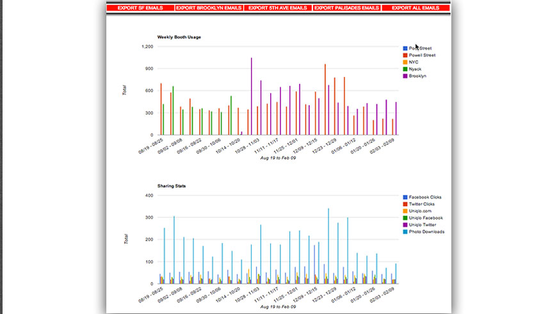Viewport: 557px width, 314px height.
Task: Click the Export Palisades Emails button
Action: point(347,8)
